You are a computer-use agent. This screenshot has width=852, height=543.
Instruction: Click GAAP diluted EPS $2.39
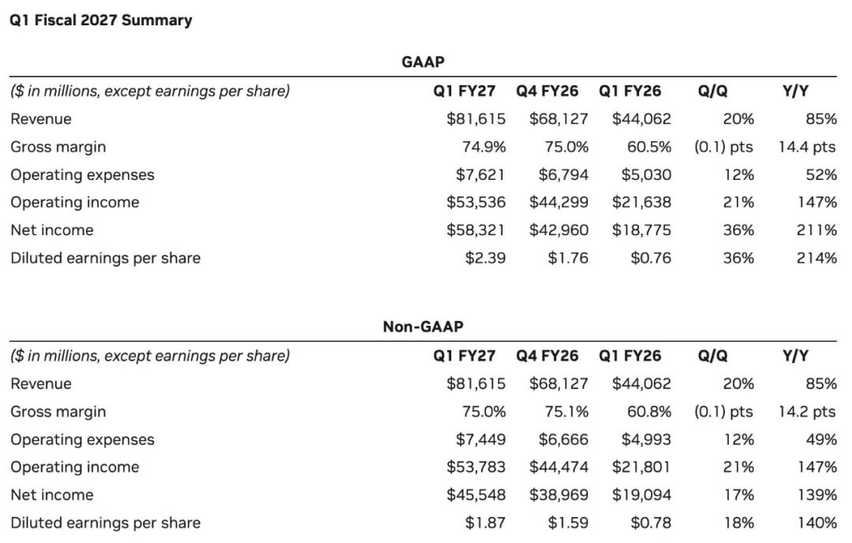click(x=485, y=258)
